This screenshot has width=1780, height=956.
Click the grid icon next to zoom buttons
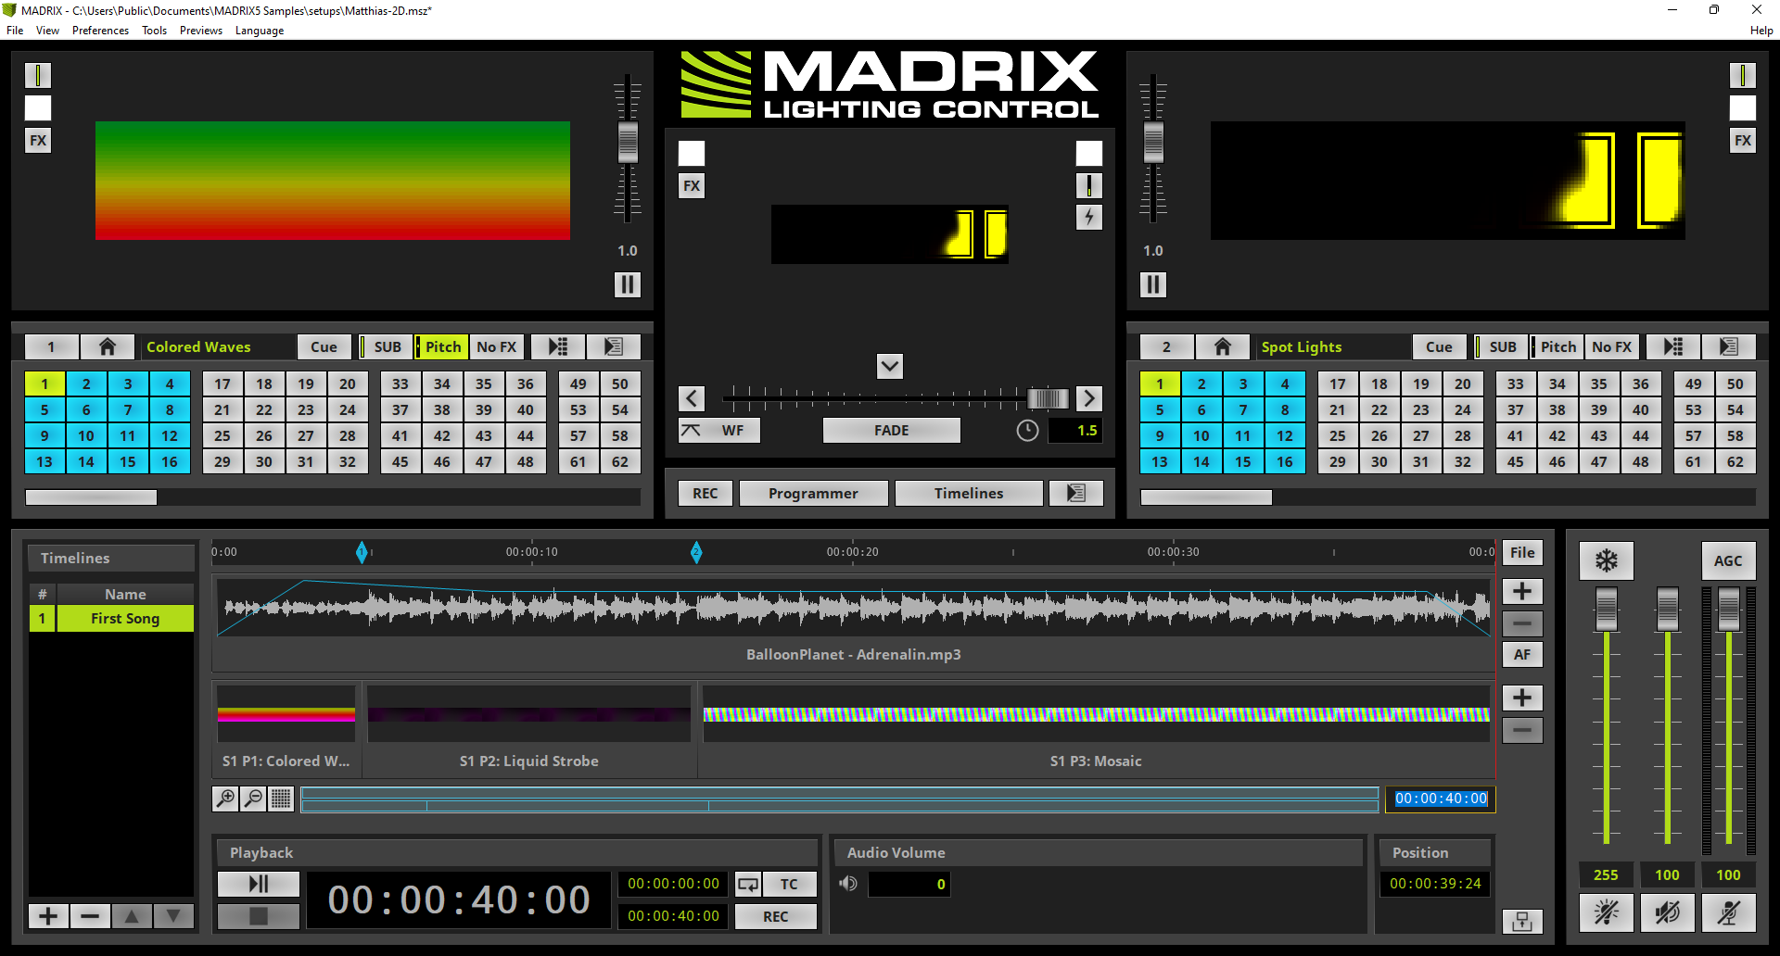[281, 799]
